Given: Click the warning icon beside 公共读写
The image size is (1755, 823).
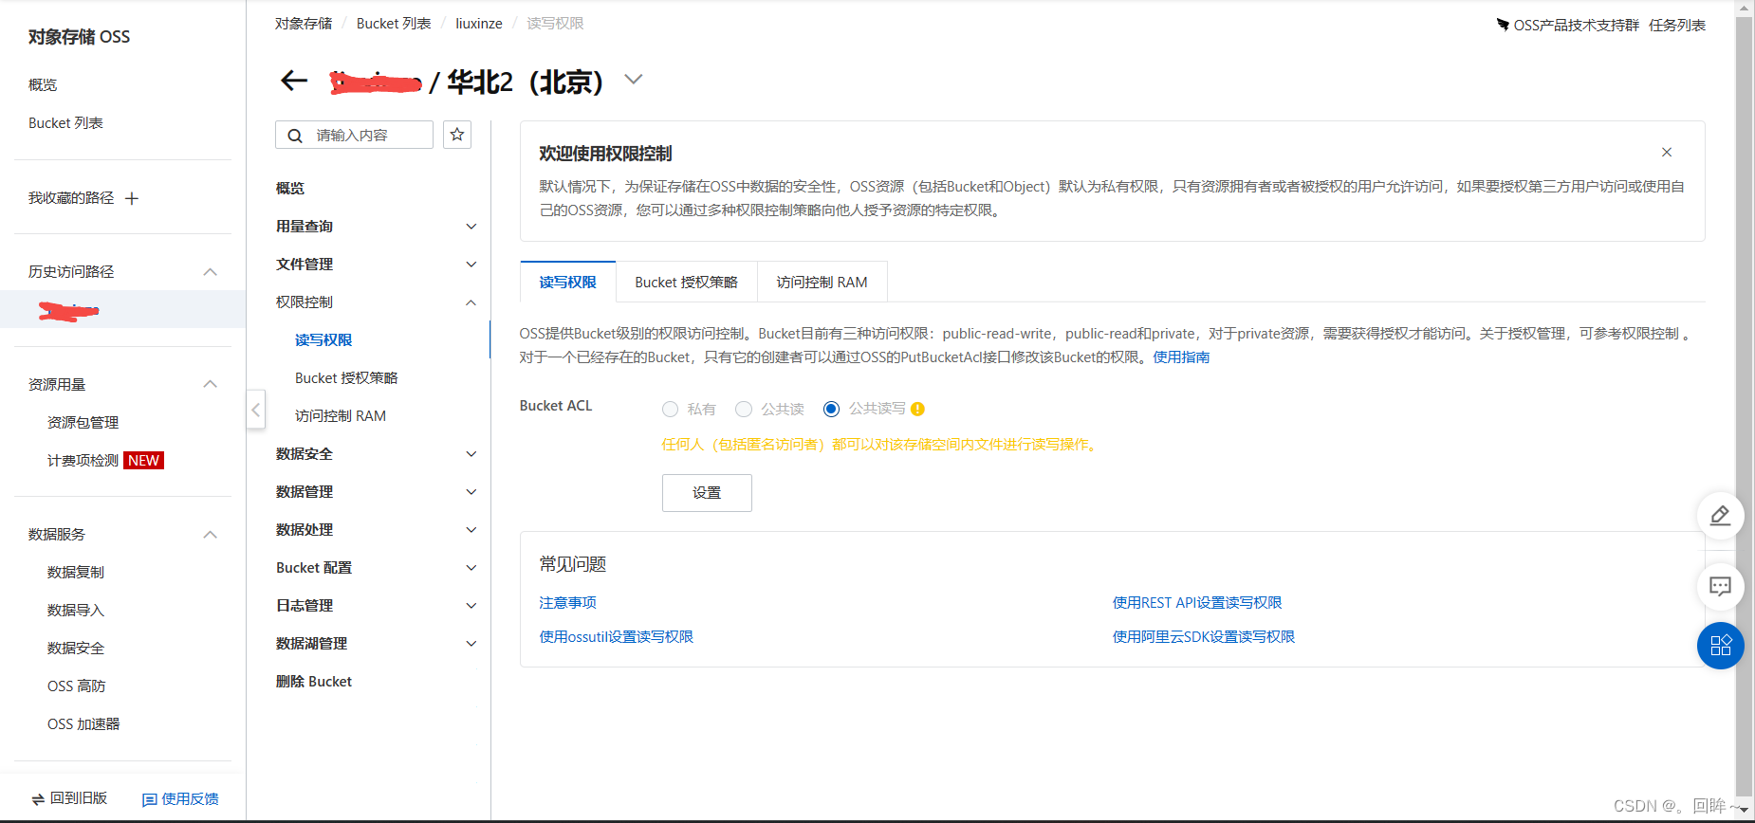Looking at the screenshot, I should click(x=917, y=409).
